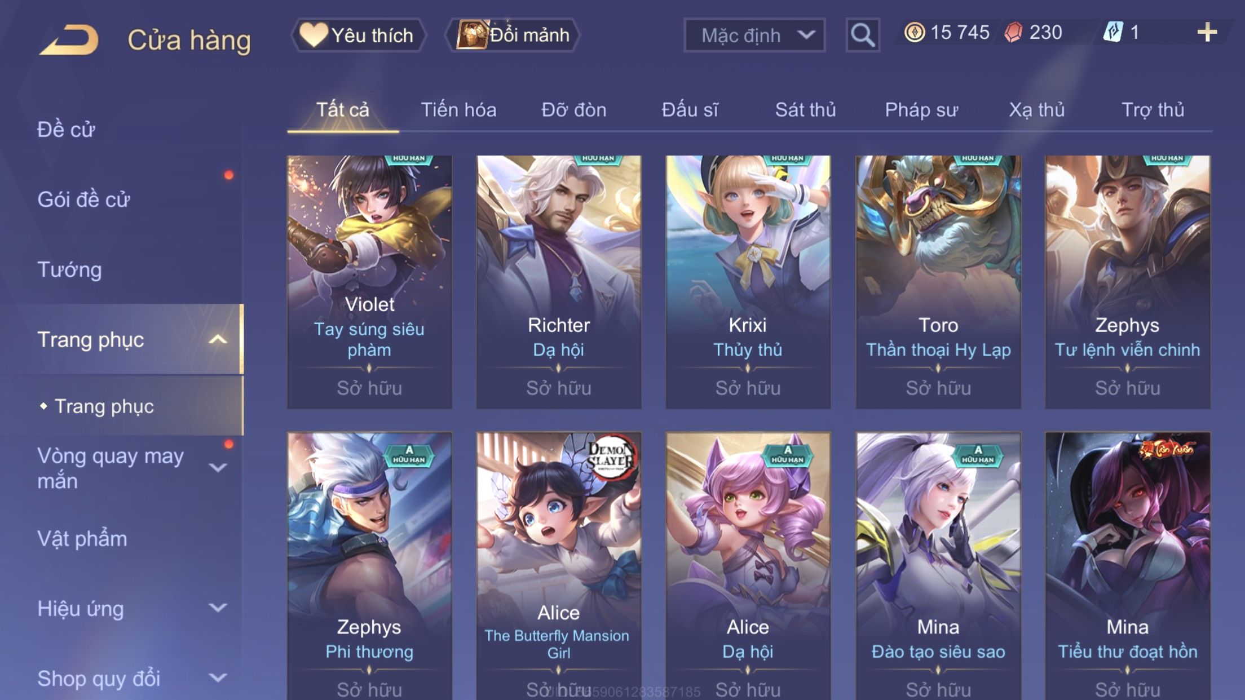Click the red ruby currency icon

[1014, 32]
